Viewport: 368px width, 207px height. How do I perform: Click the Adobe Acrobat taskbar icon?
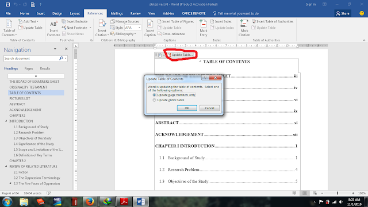point(124,202)
